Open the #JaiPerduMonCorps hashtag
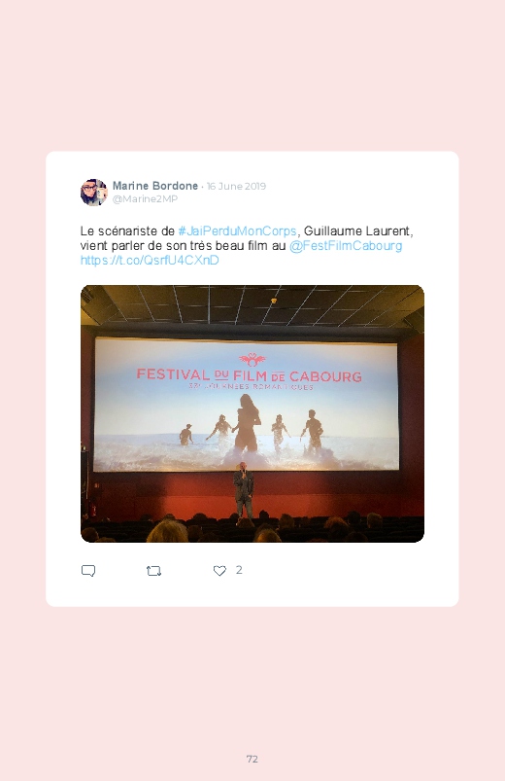Screen dimensions: 505x781 (237, 231)
